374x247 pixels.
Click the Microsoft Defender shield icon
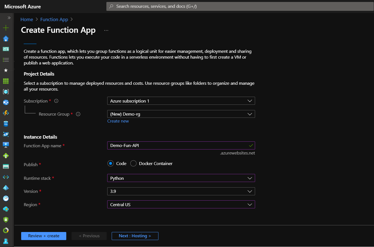point(6,219)
